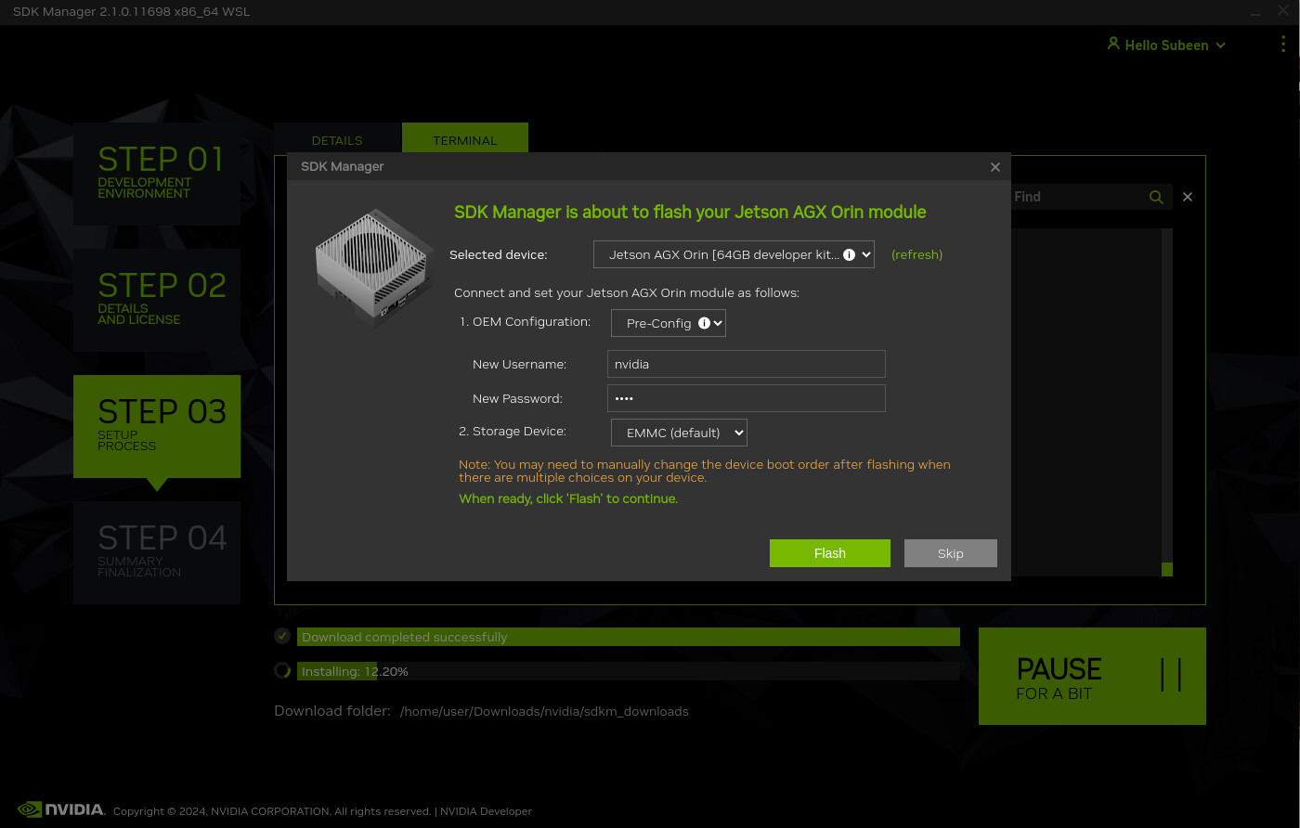Close the terminal Find bar
This screenshot has width=1300, height=828.
click(x=1188, y=197)
